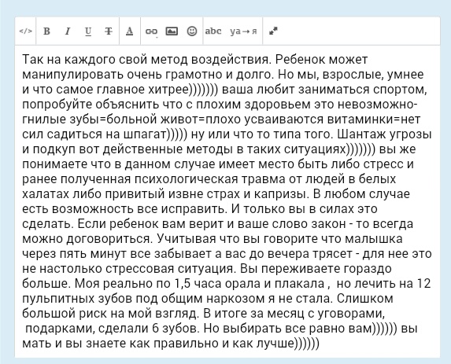The height and width of the screenshot is (364, 451).
Task: Click inside the message text area
Action: pyautogui.click(x=227, y=201)
